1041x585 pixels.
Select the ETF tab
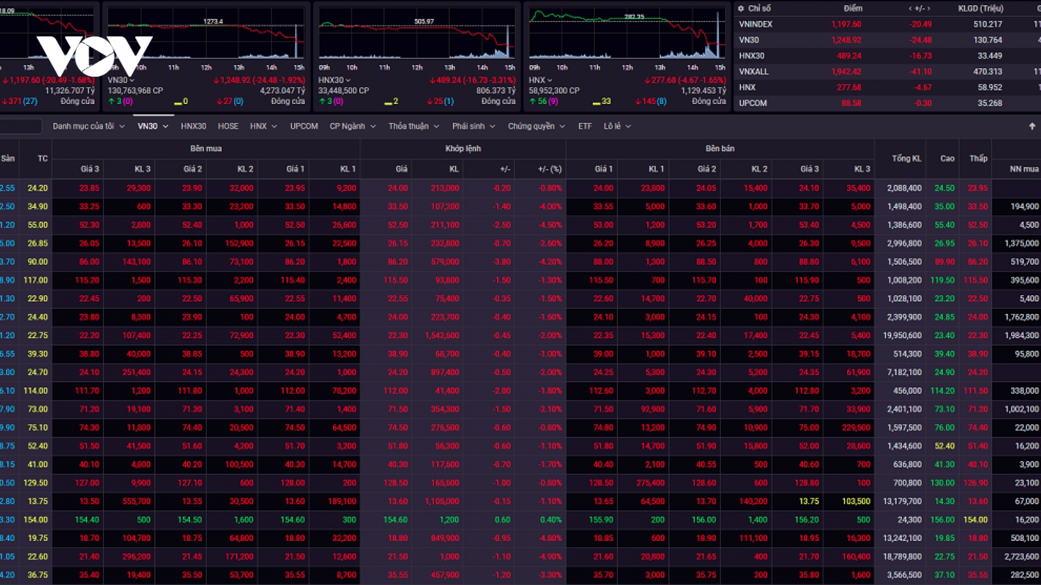click(585, 126)
